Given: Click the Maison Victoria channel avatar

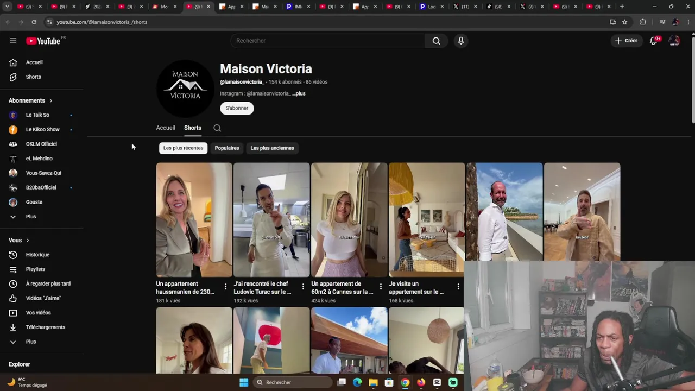Looking at the screenshot, I should [x=185, y=89].
